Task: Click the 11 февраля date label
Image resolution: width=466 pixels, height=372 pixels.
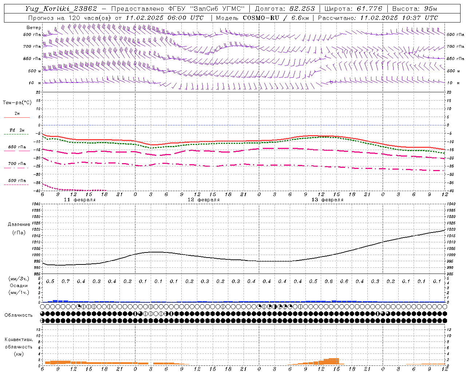Action: [80, 200]
